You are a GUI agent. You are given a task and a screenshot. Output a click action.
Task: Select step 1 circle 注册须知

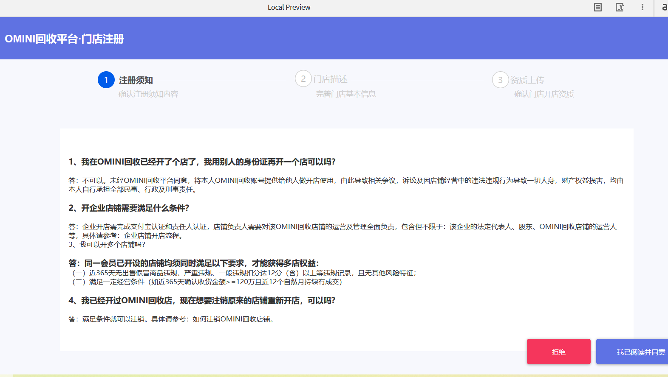tap(106, 80)
